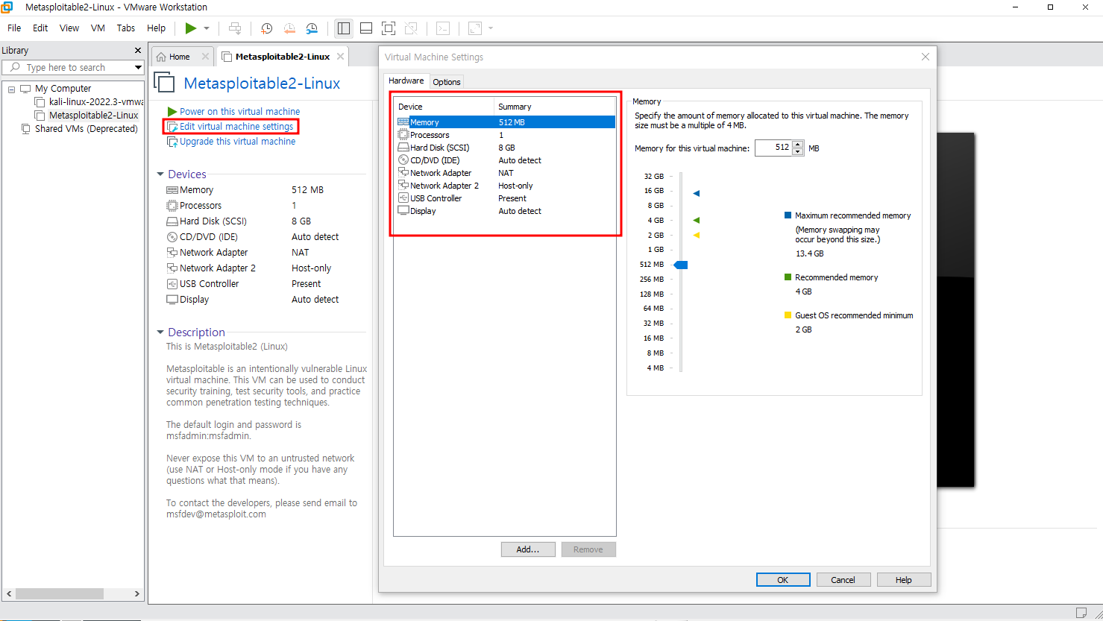
Task: Open the VM menu
Action: (98, 28)
